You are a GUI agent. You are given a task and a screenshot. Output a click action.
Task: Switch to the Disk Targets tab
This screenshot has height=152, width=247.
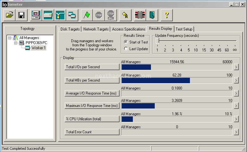70,29
